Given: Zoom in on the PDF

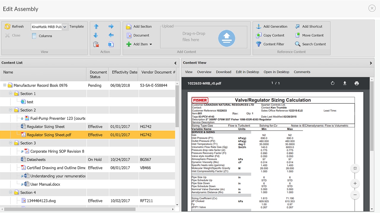Looking at the screenshot, I should [x=355, y=183].
